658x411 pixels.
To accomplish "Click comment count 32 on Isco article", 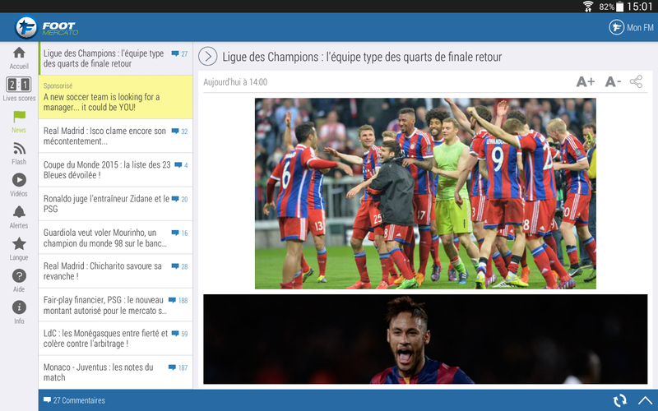I will (x=179, y=132).
